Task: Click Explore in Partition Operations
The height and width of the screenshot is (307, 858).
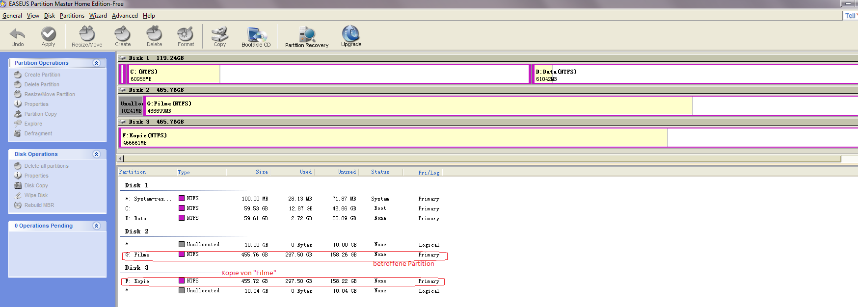Action: click(33, 124)
